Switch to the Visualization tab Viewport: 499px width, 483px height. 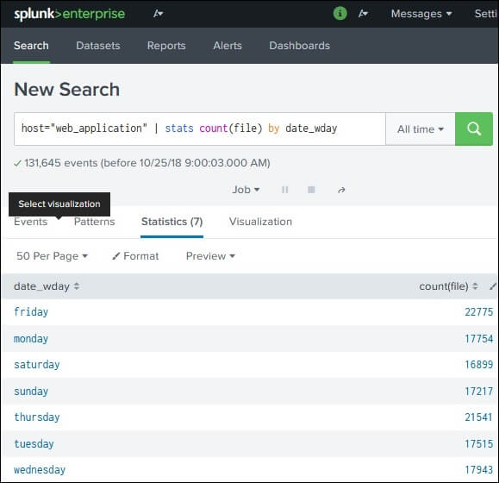[x=260, y=222]
